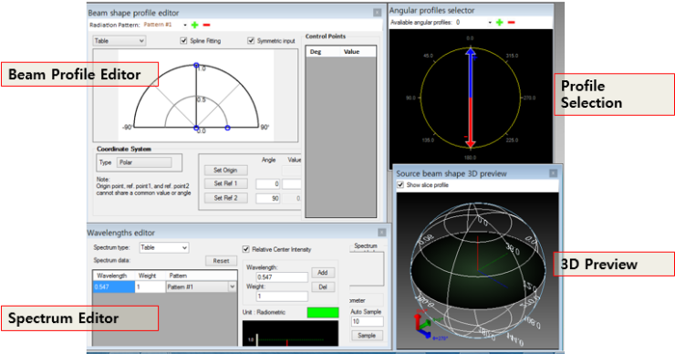Select the control point right of origin
The image size is (675, 354).
click(x=228, y=128)
